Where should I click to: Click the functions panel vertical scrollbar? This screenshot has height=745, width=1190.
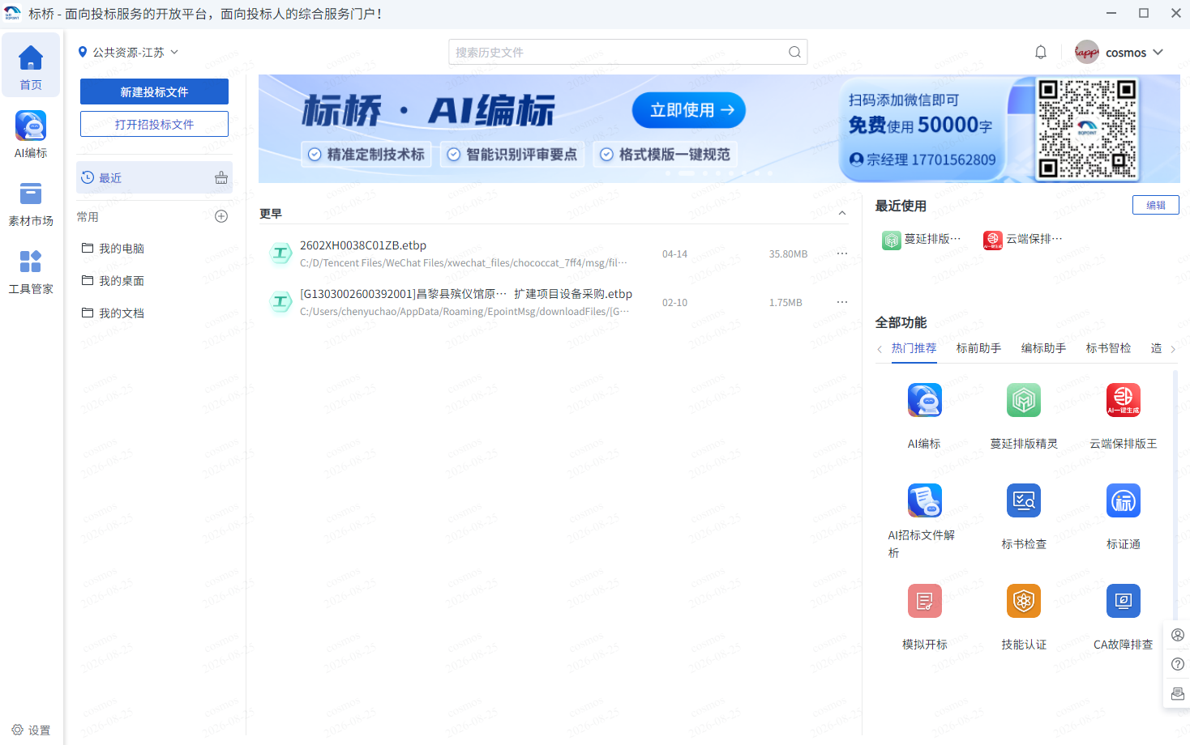pos(1175,494)
